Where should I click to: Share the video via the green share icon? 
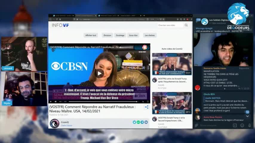(138, 122)
